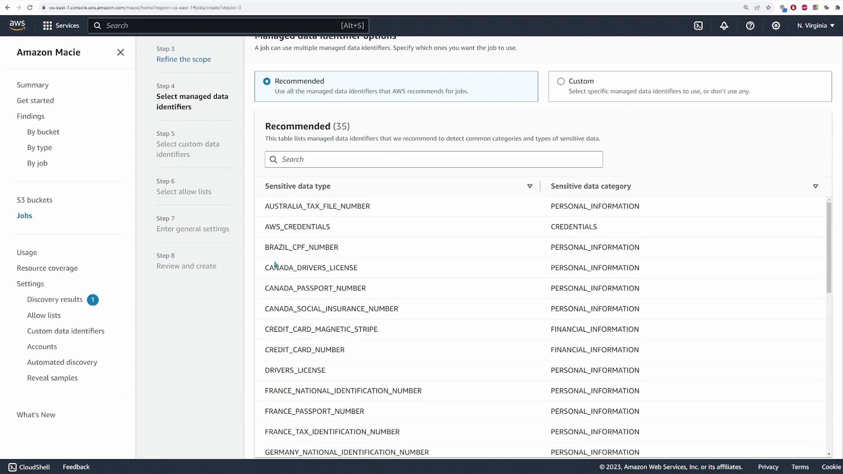Go back to Refine the scope step

(x=184, y=59)
